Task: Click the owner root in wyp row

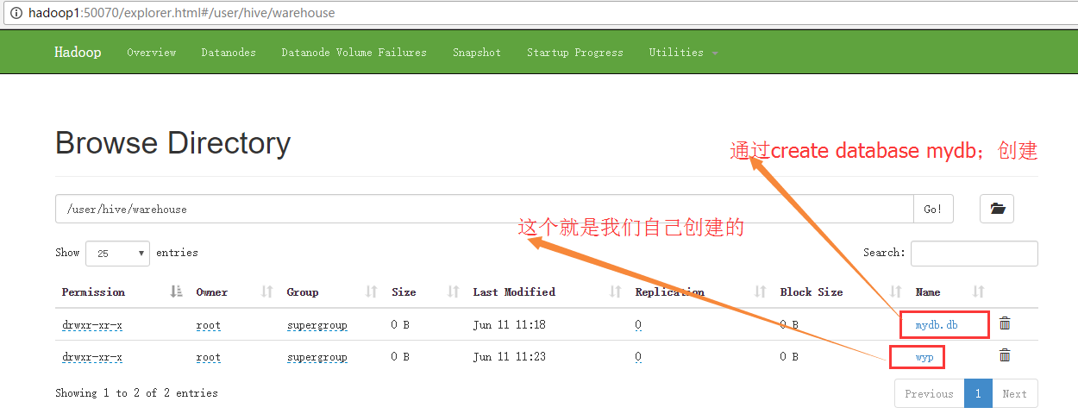Action: coord(209,357)
